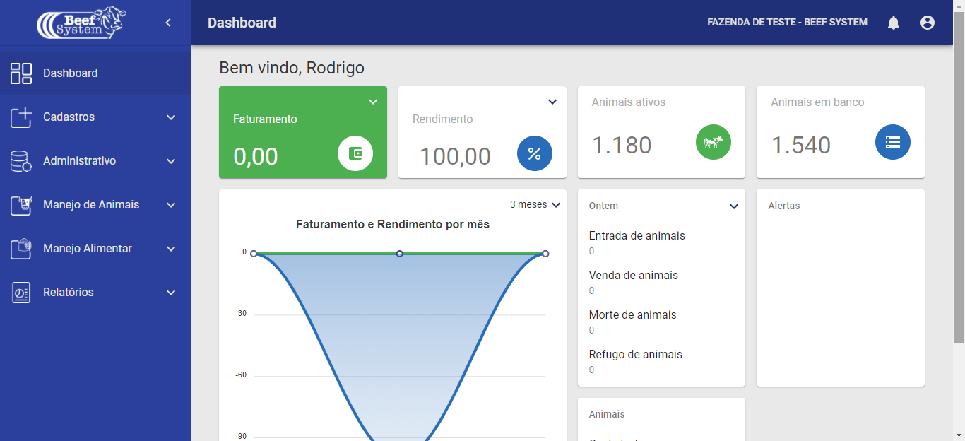Open the Manejo de Animais menu item

[x=95, y=205]
